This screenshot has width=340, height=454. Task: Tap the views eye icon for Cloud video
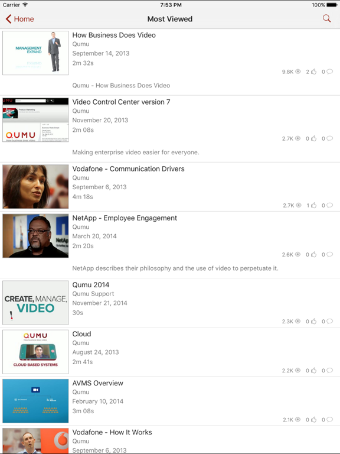(297, 370)
